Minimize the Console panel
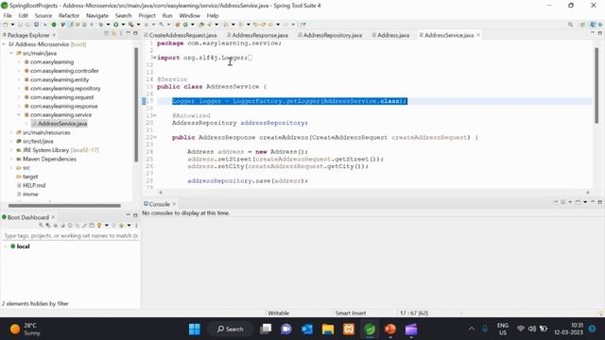605x340 pixels. click(593, 202)
